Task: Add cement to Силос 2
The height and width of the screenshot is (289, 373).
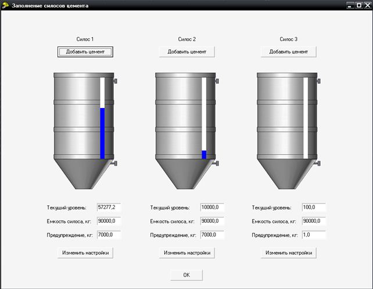Action: point(186,52)
